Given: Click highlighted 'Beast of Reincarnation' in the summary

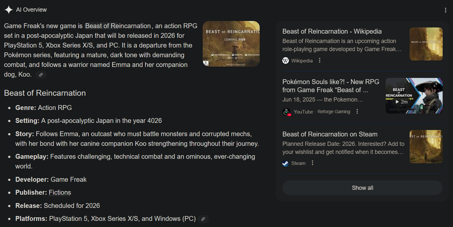Looking at the screenshot, I should pyautogui.click(x=118, y=26).
